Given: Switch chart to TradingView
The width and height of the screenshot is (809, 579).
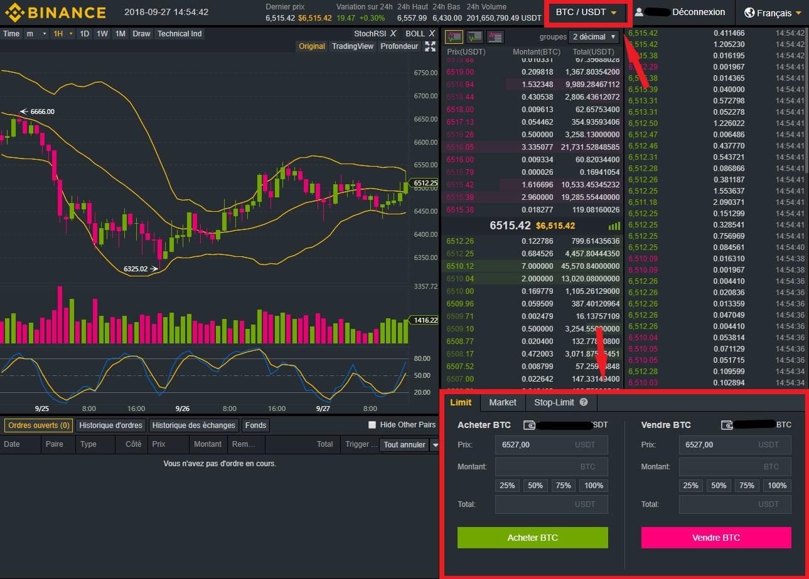Looking at the screenshot, I should point(353,46).
